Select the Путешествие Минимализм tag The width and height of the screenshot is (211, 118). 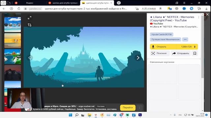point(166,39)
